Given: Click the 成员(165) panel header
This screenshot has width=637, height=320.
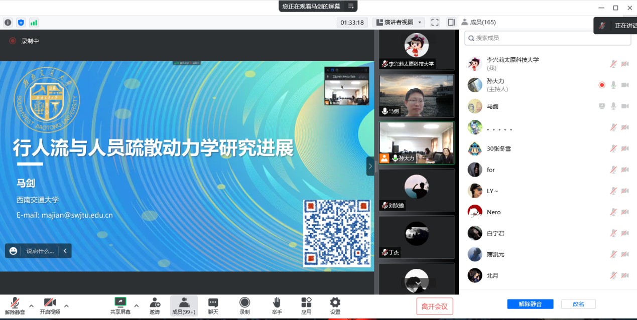Looking at the screenshot, I should 479,22.
